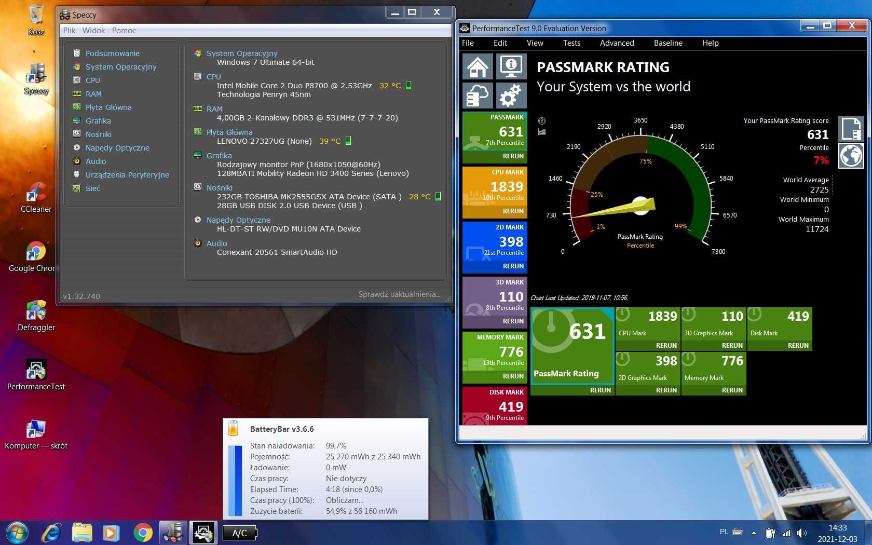Viewport: 872px width, 545px height.
Task: Select Sieć in Speccy sidebar
Action: tap(92, 188)
